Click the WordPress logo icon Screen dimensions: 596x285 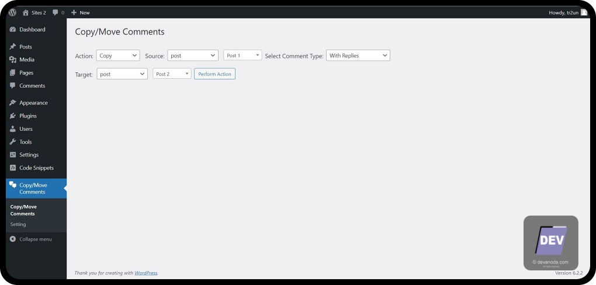(12, 12)
